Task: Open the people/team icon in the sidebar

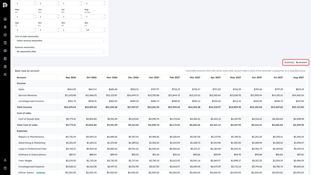Action: pos(5,75)
